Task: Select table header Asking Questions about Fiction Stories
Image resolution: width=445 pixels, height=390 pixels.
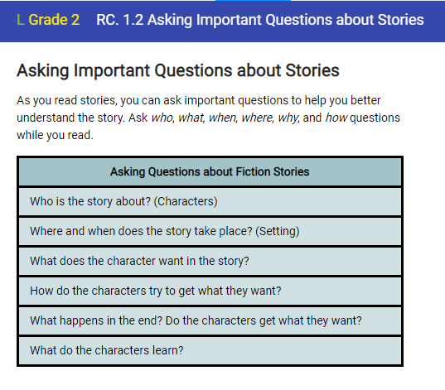Action: tap(210, 172)
